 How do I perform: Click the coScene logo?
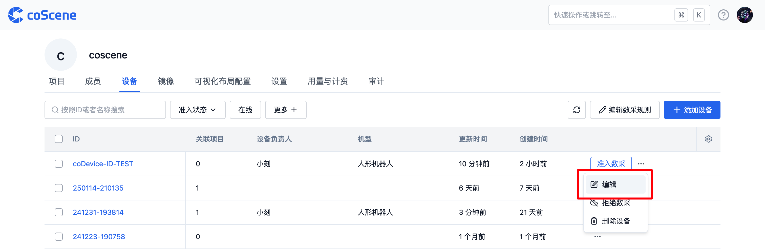42,15
